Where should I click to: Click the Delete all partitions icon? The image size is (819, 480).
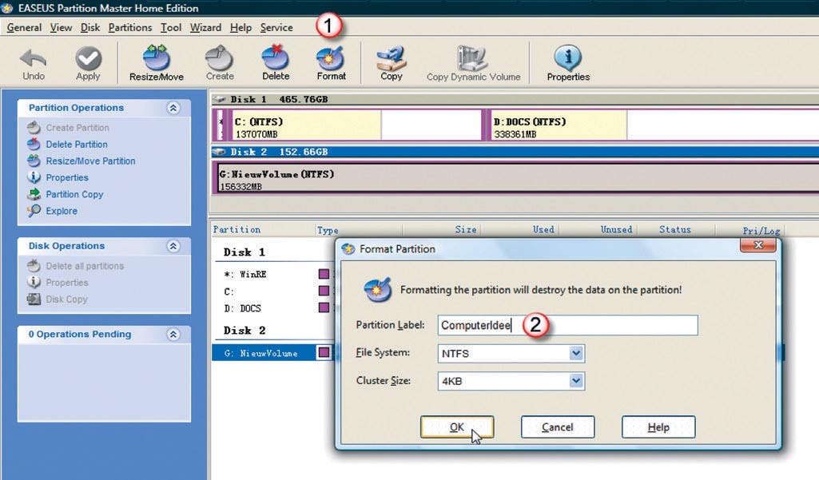pos(34,266)
